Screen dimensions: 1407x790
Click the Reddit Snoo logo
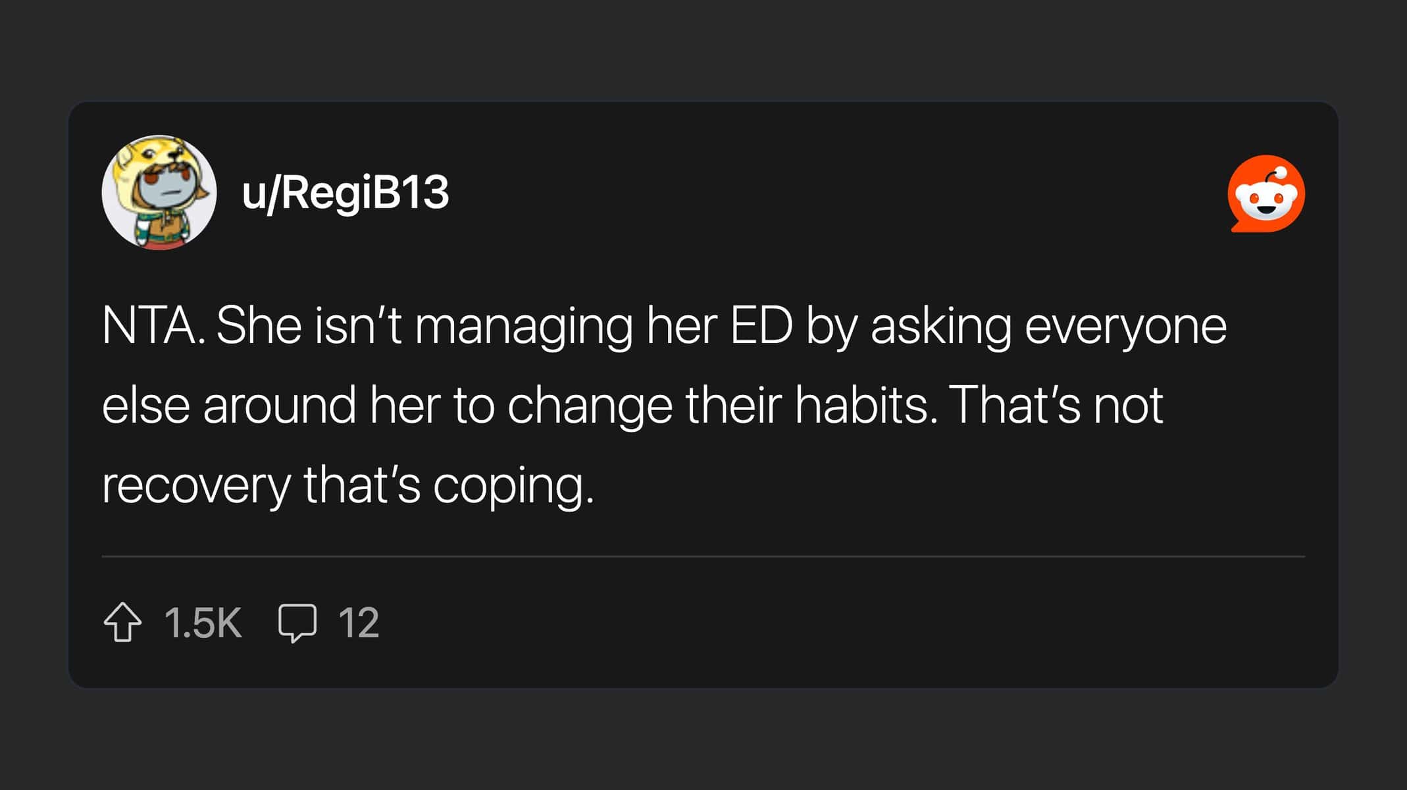(x=1266, y=194)
